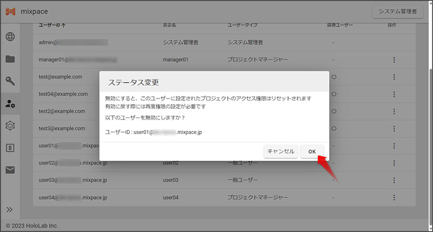Sort by ユーザーID column header
433x232 pixels.
[52, 25]
